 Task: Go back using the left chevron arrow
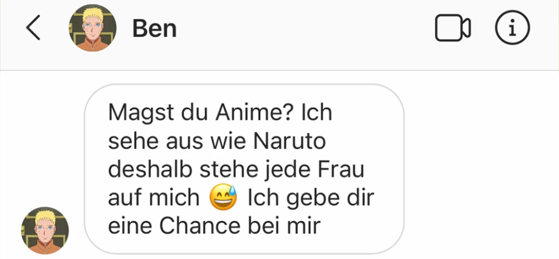point(33,29)
